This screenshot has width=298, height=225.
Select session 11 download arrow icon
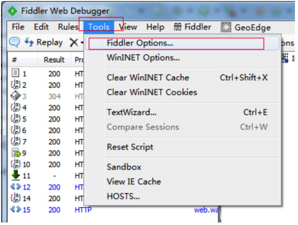[16, 175]
